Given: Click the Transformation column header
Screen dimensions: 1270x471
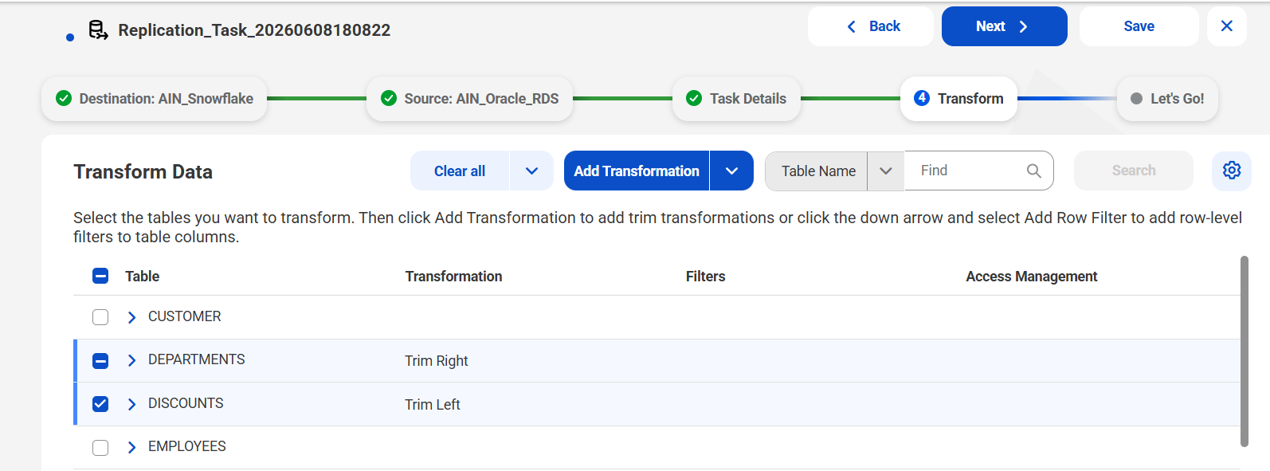Looking at the screenshot, I should (453, 277).
